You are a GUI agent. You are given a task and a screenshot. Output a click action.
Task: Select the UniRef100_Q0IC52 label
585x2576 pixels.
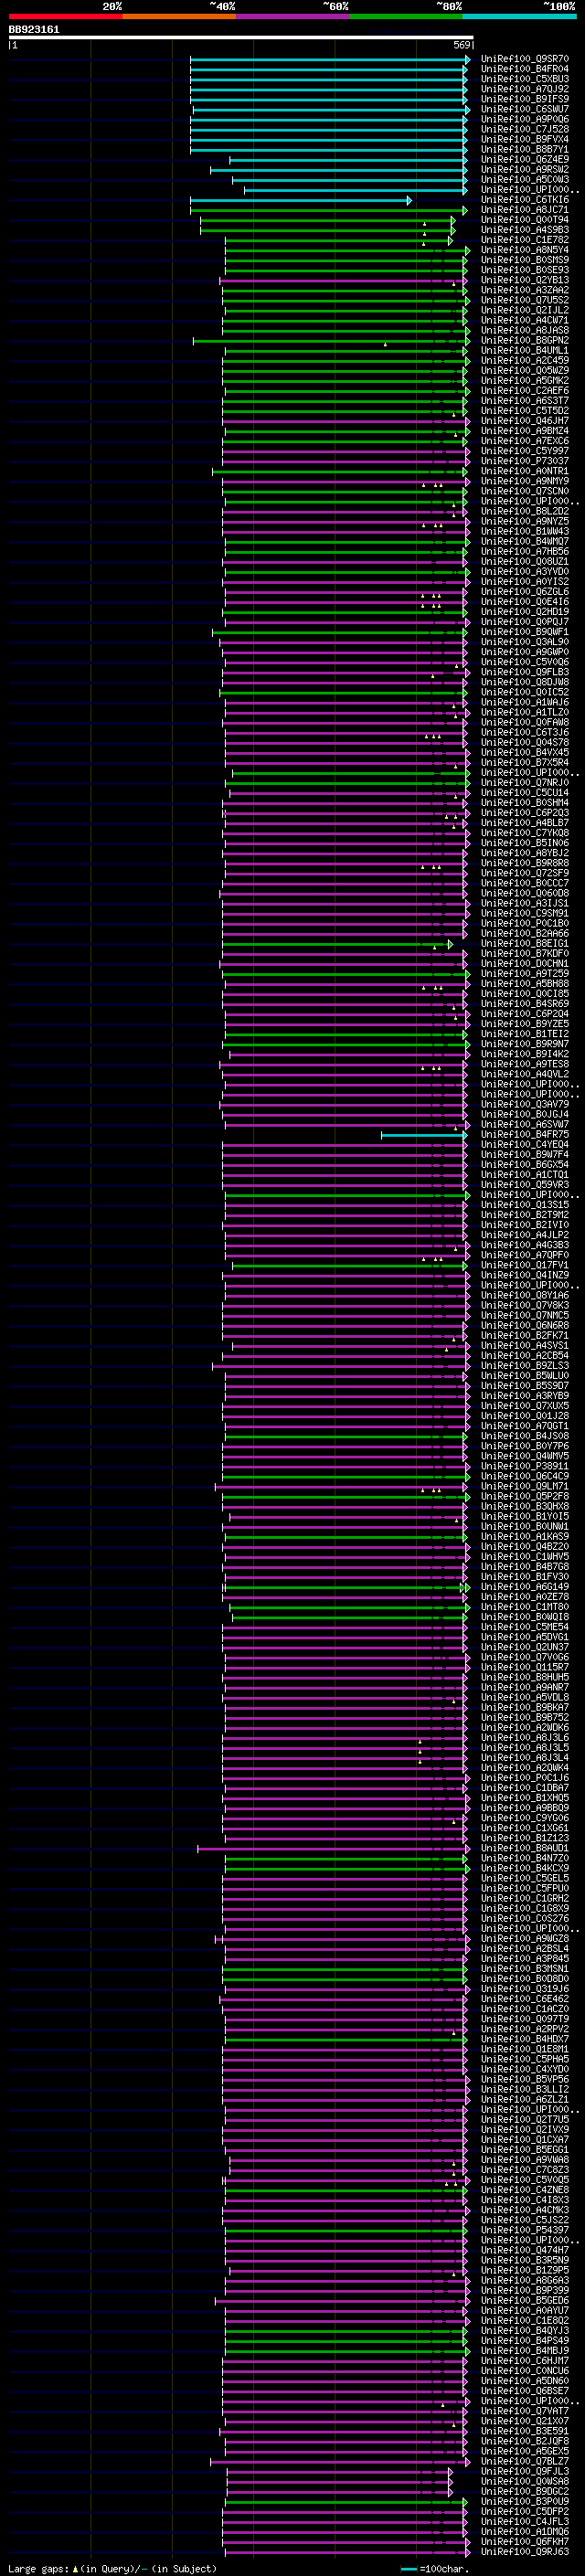[525, 692]
